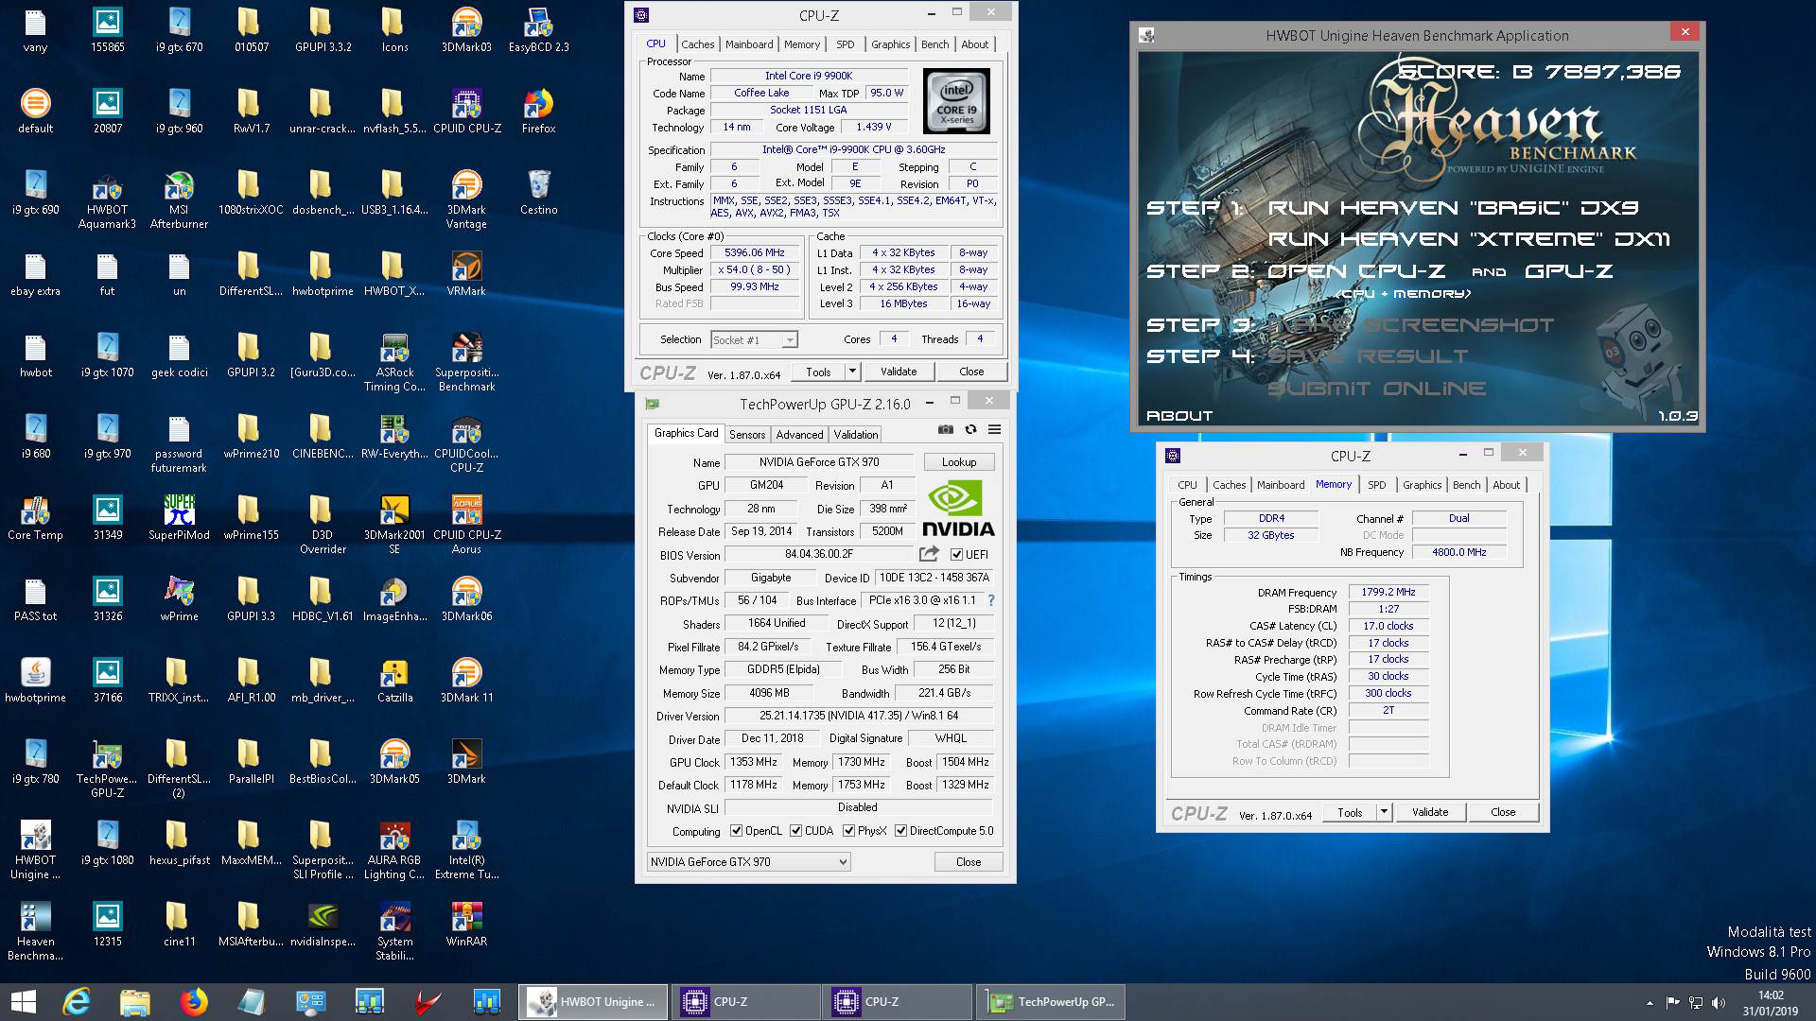Click the GPU-Z Close button
The height and width of the screenshot is (1021, 1816).
coord(969,861)
